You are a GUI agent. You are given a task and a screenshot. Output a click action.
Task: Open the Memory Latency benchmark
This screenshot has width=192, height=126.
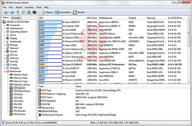(x=20, y=85)
